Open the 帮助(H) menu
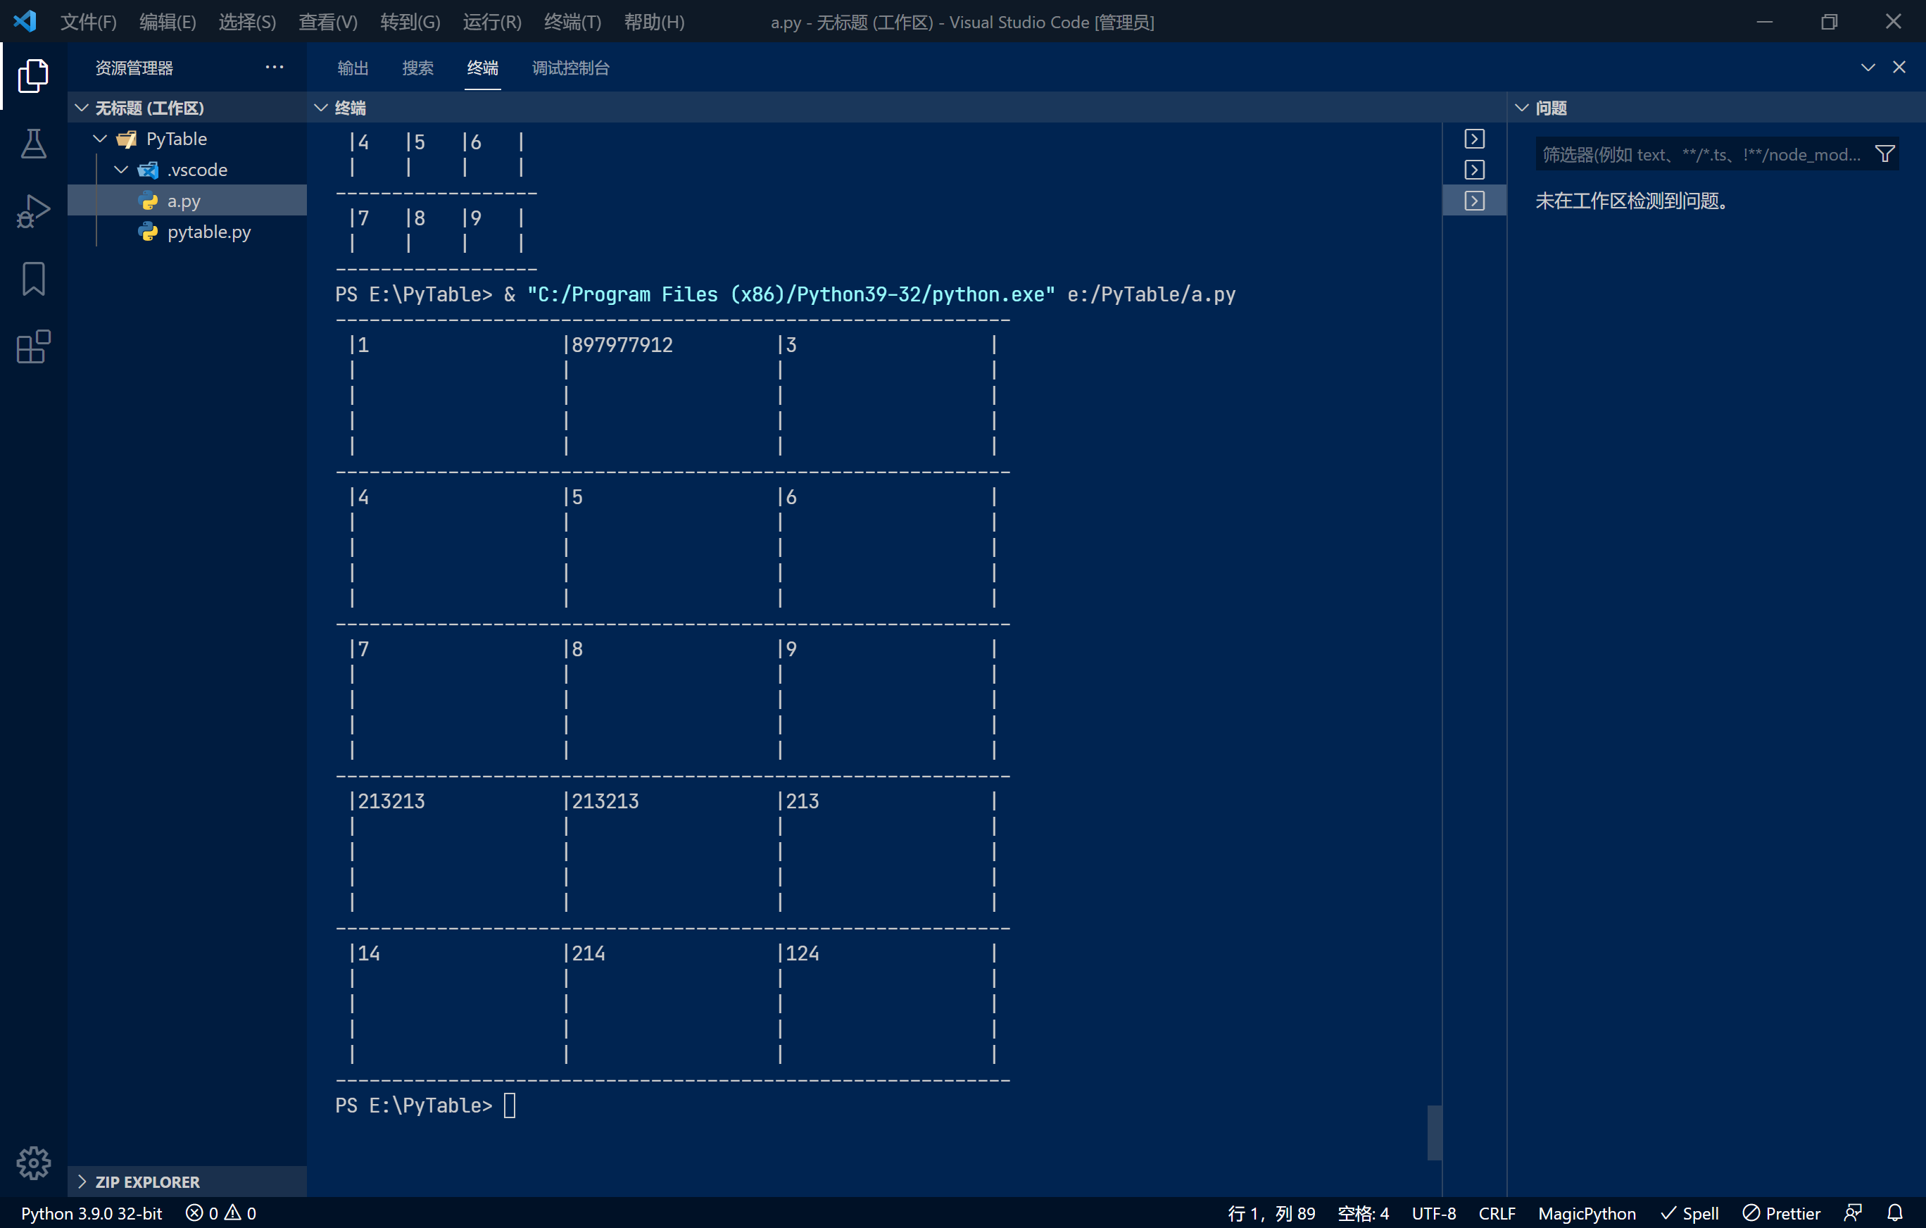This screenshot has width=1926, height=1228. tap(654, 22)
